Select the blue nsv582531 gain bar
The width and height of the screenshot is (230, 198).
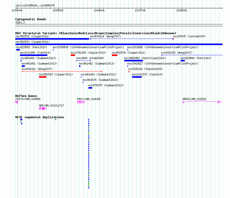pos(52,39)
